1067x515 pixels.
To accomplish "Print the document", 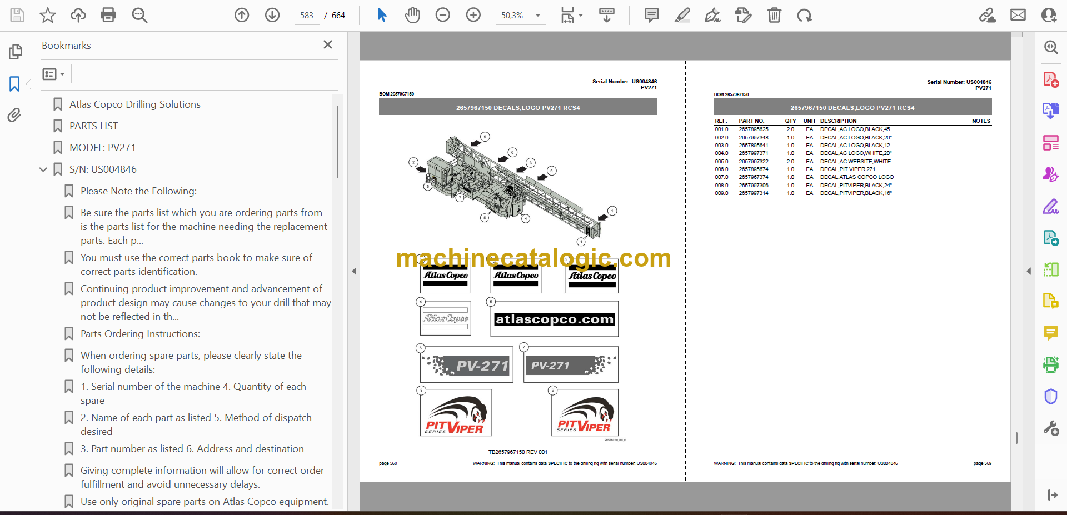I will point(108,15).
